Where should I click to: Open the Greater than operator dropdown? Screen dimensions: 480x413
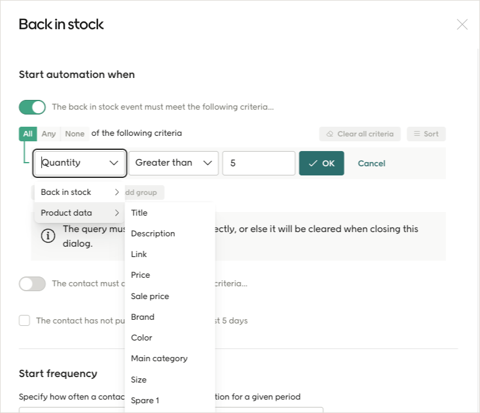pyautogui.click(x=173, y=163)
